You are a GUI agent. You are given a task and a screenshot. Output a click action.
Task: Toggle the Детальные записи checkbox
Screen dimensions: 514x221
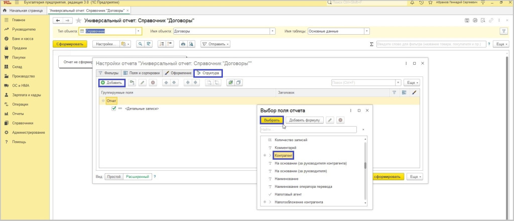click(114, 108)
